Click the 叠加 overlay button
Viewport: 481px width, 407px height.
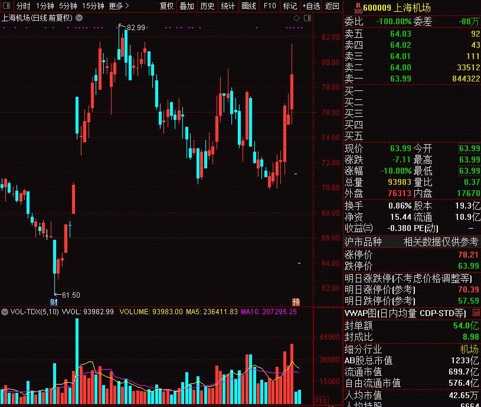(187, 6)
